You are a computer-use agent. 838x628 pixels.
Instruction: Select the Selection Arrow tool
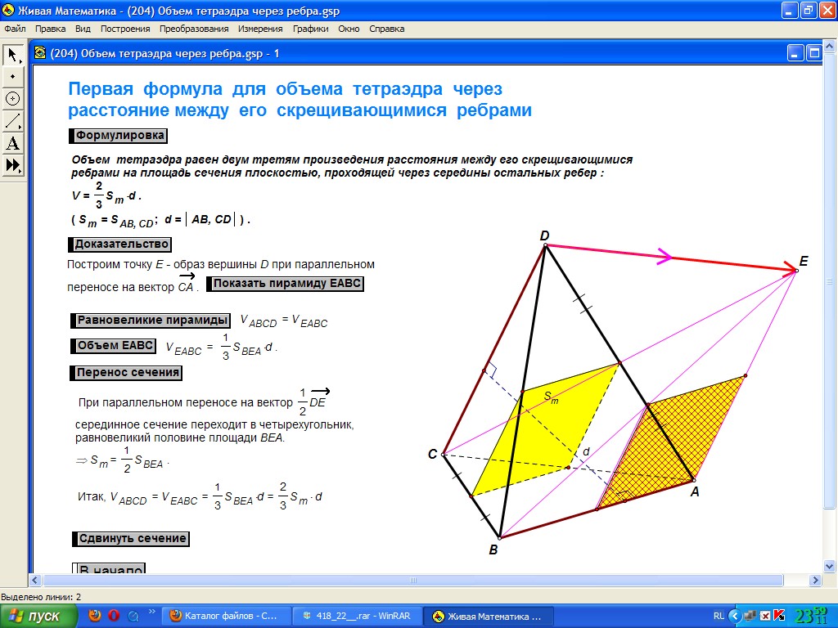pos(12,55)
